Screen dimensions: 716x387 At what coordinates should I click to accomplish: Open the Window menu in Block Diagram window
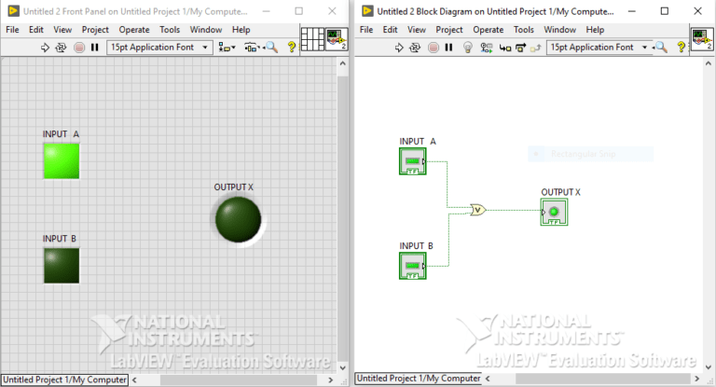pos(559,30)
